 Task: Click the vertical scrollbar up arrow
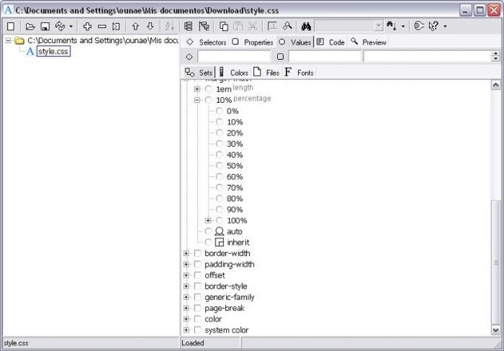[496, 84]
